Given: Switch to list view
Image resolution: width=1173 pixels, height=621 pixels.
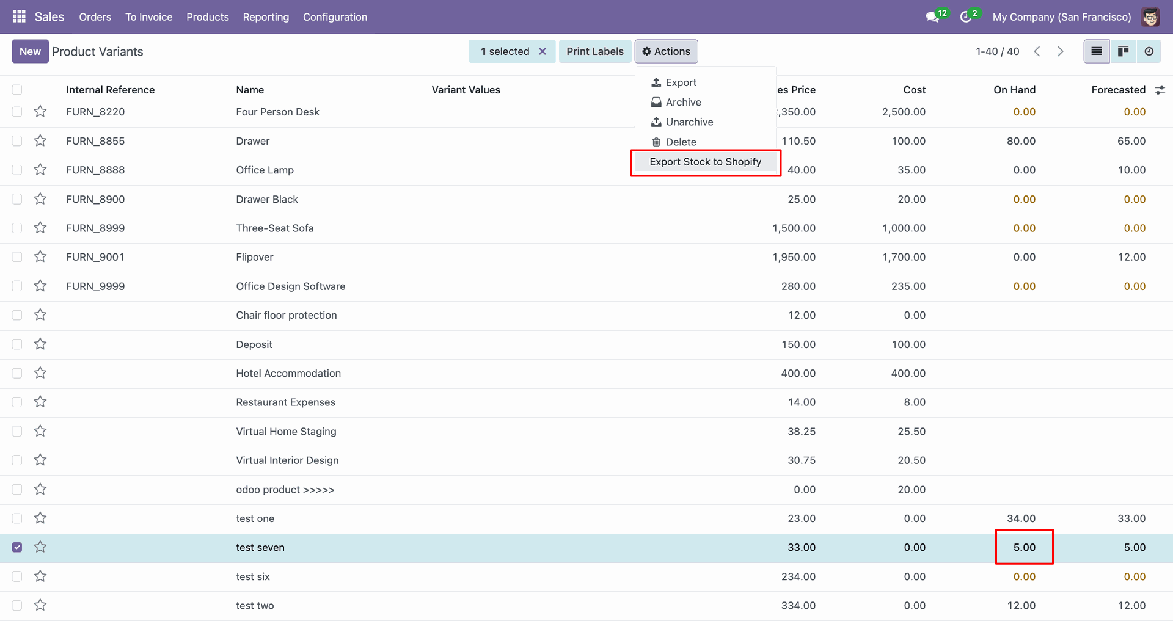Looking at the screenshot, I should (1097, 51).
